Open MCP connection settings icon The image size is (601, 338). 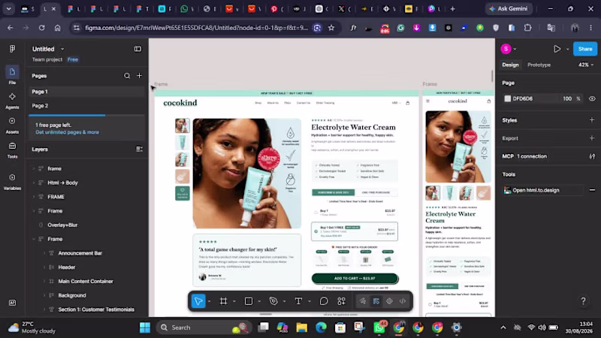592,156
